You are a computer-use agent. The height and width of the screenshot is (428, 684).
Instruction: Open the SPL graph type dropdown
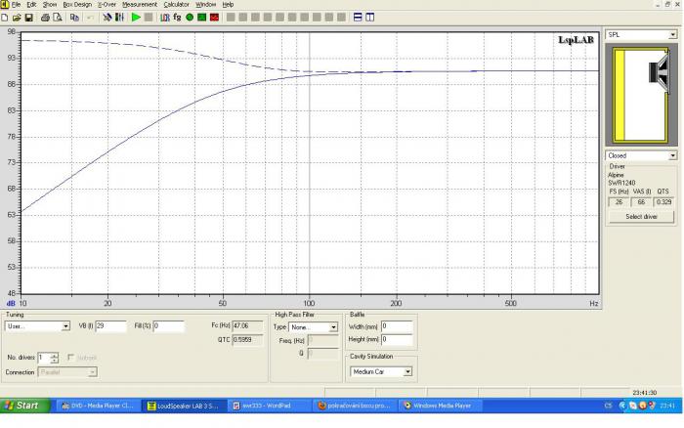click(x=641, y=34)
